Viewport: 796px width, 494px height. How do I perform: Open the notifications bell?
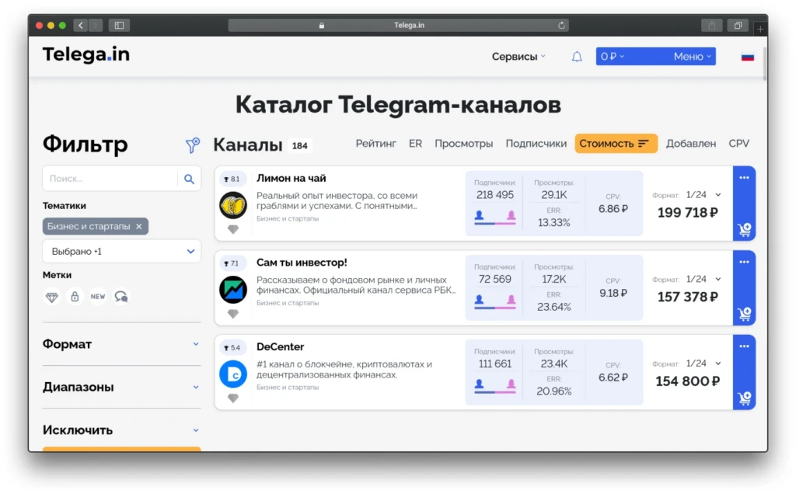(x=577, y=57)
